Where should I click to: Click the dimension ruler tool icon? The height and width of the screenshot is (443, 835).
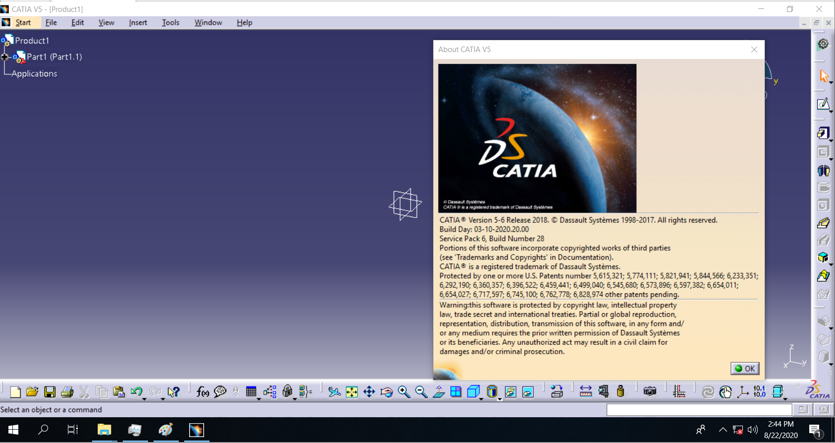point(679,392)
